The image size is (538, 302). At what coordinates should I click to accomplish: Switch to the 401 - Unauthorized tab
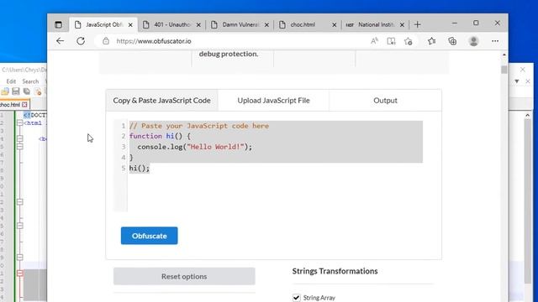point(171,24)
